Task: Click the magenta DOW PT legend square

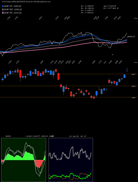Action: coord(3,13)
